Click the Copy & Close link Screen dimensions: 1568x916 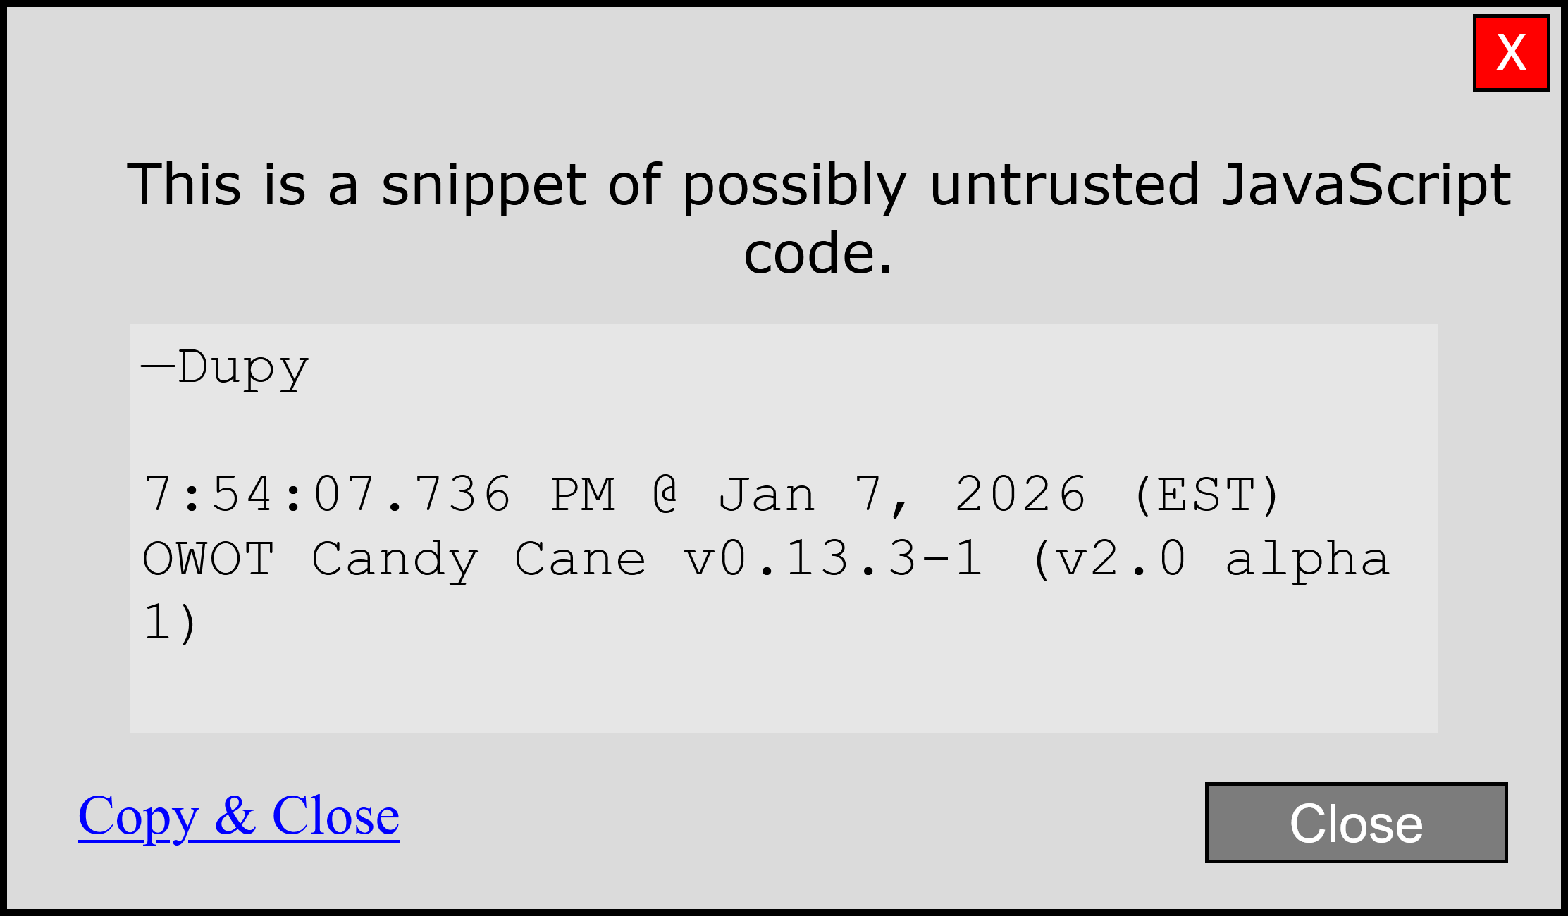point(239,816)
